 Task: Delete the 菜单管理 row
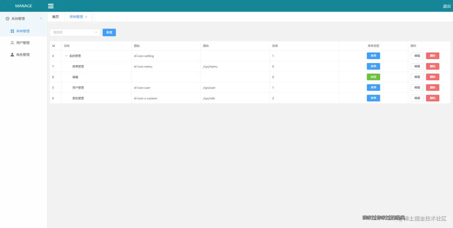[433, 66]
